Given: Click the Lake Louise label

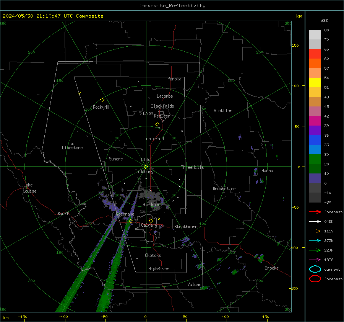Looking at the screenshot, I should click(29, 188).
